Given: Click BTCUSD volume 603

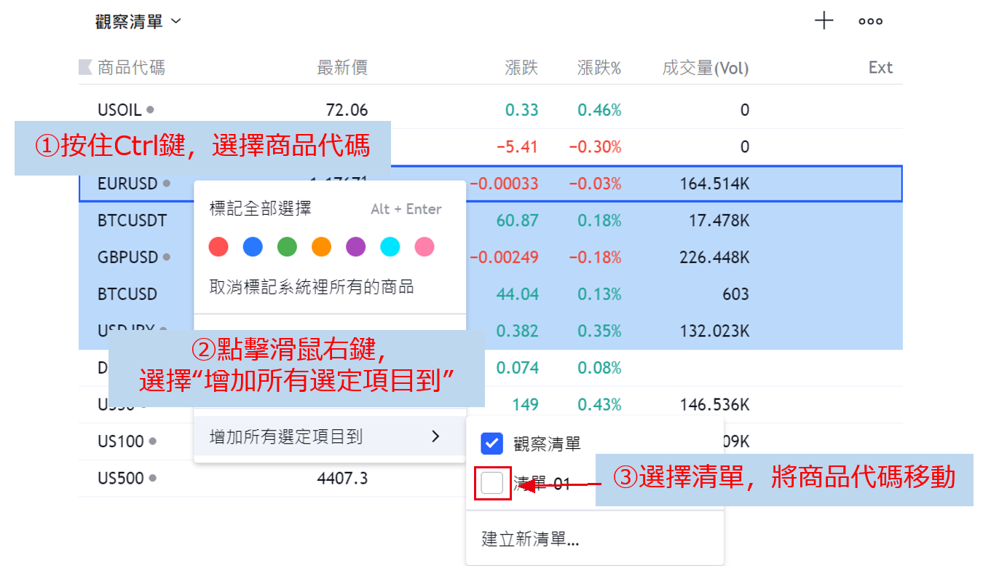Looking at the screenshot, I should [736, 294].
